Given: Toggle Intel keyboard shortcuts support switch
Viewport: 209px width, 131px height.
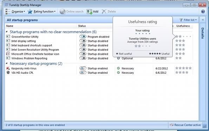Looking at the screenshot, I should [83, 45].
